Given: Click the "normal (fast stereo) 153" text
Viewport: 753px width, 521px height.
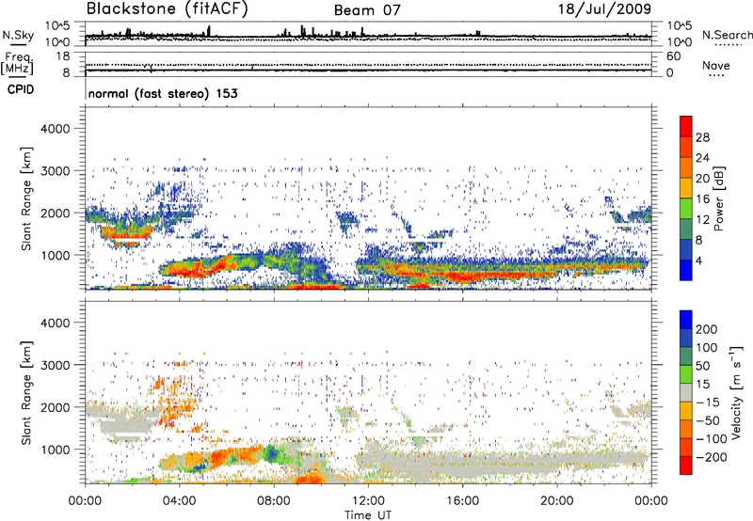Looking at the screenshot, I should 163,93.
